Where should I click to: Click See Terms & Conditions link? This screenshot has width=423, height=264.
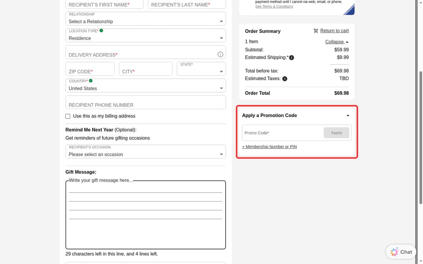274,7
